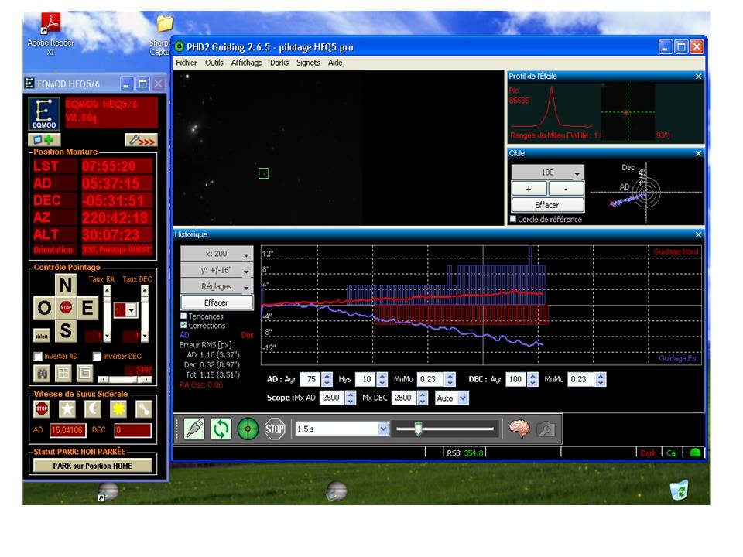Image resolution: width=743 pixels, height=557 pixels.
Task: Click the small pad preset button beside S
Action: [x=42, y=335]
